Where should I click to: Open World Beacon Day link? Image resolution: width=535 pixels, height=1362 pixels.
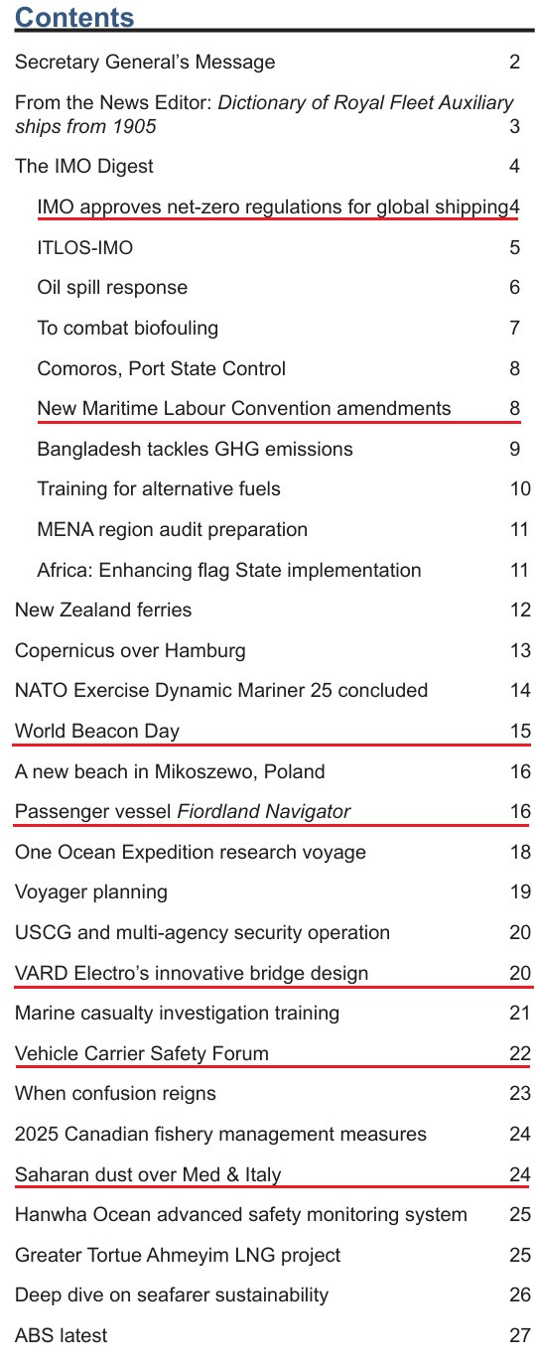(x=97, y=731)
